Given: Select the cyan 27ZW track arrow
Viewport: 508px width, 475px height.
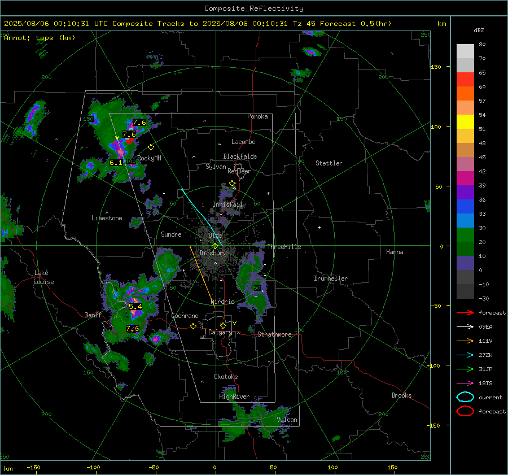Looking at the screenshot, I should pos(465,355).
